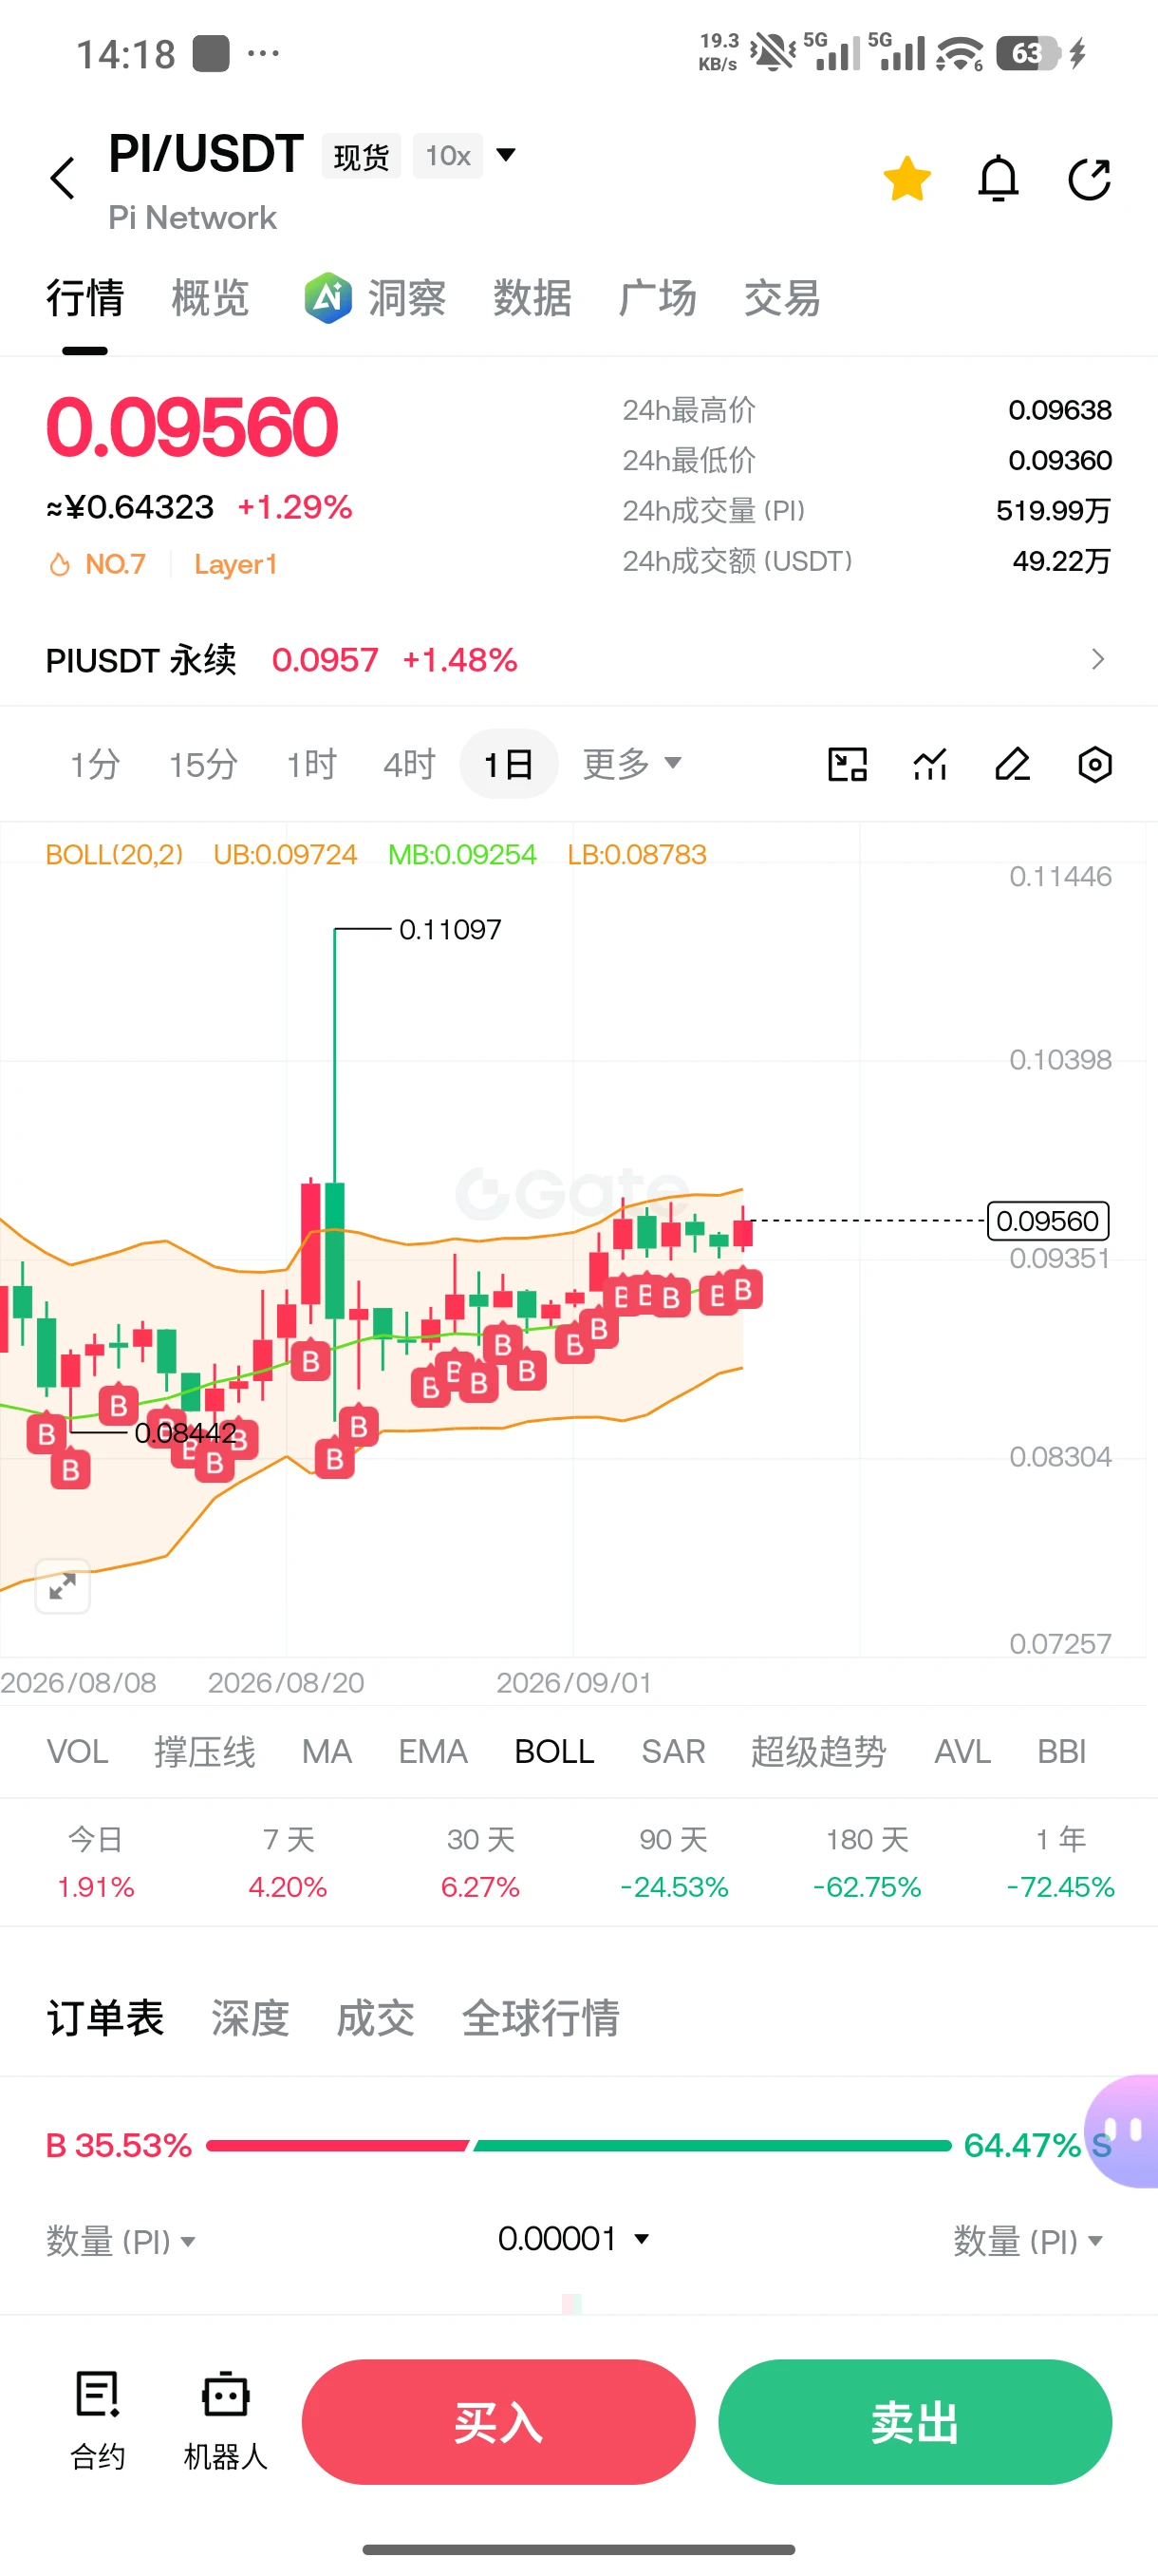The height and width of the screenshot is (2576, 1158).
Task: Tap the green 卖出 sell button
Action: (x=915, y=2422)
